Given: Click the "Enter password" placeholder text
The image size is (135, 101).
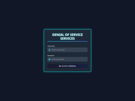Looking at the screenshot, I should (x=58, y=59).
